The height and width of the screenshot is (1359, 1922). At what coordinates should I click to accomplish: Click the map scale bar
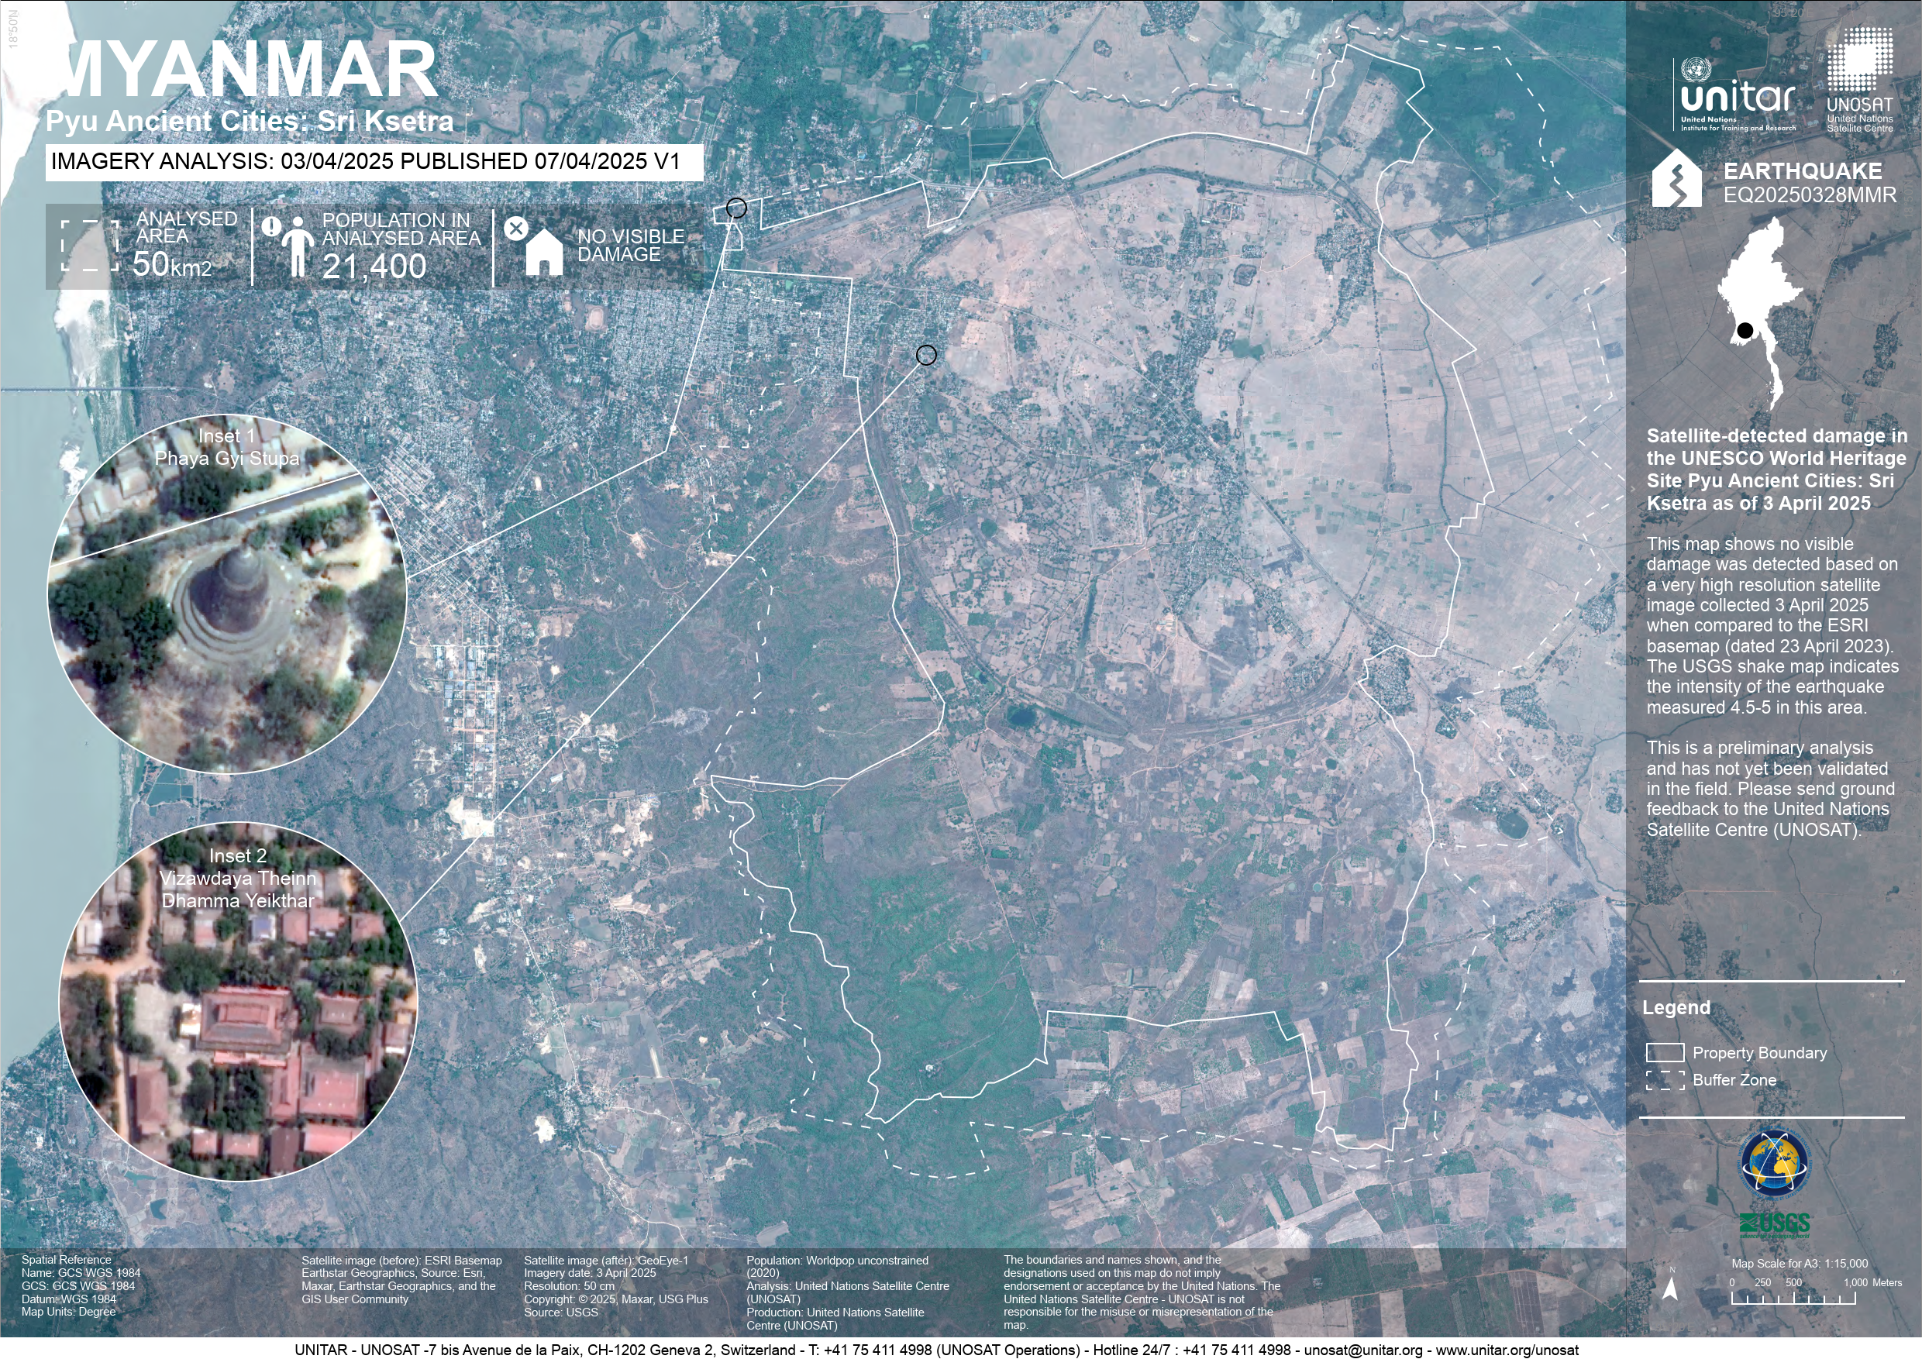pyautogui.click(x=1793, y=1299)
